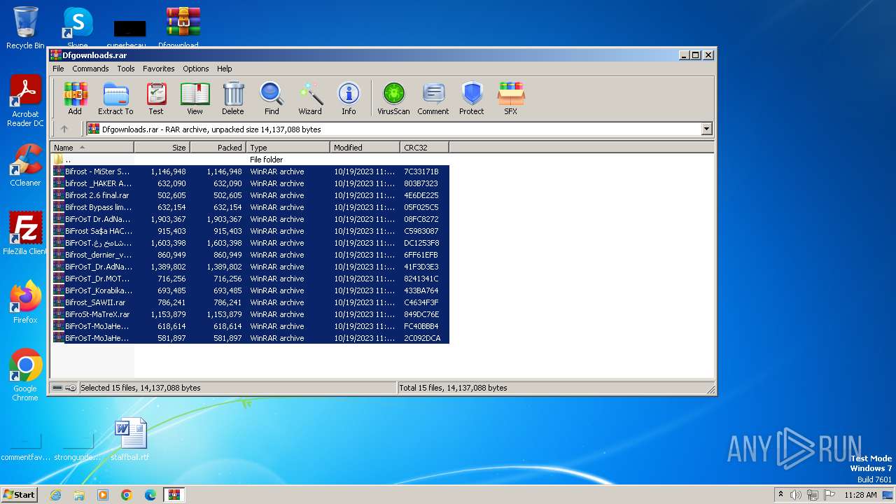Select the FileZilla Client shortcut

[x=25, y=234]
